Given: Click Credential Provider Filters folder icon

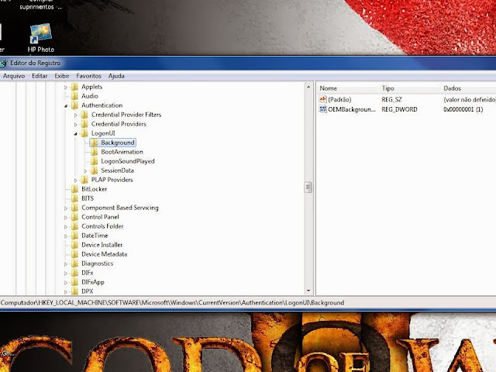Looking at the screenshot, I should [84, 115].
